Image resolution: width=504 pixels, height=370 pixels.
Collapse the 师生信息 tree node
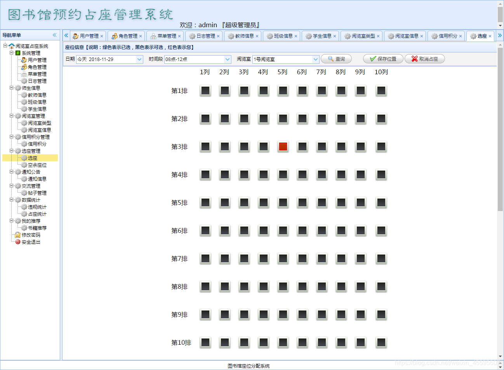point(12,88)
